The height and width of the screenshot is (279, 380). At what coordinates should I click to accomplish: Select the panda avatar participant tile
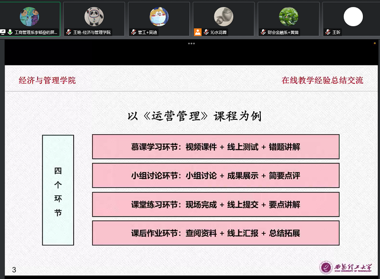pyautogui.click(x=94, y=17)
